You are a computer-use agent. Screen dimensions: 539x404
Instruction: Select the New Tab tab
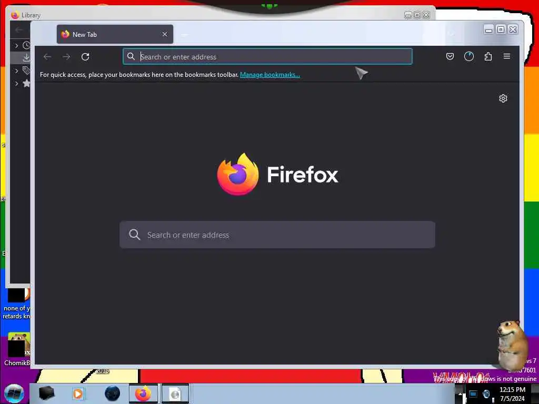click(x=115, y=34)
